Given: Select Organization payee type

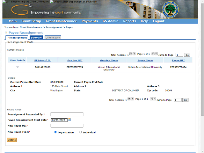Looking at the screenshot, I should (x=55, y=132).
